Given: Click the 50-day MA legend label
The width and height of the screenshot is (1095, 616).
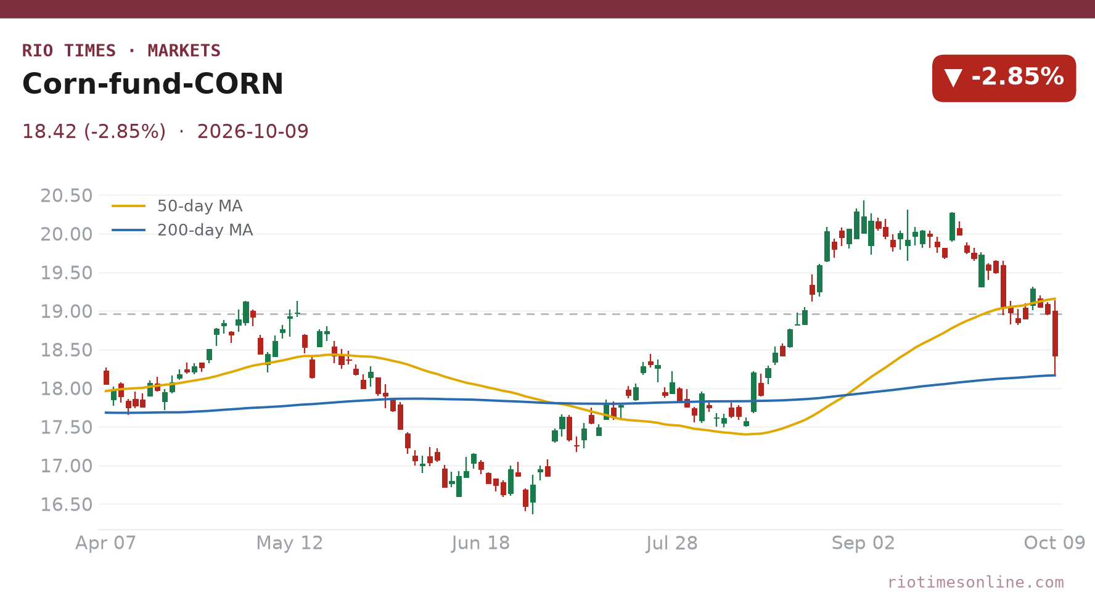Looking at the screenshot, I should tap(200, 206).
